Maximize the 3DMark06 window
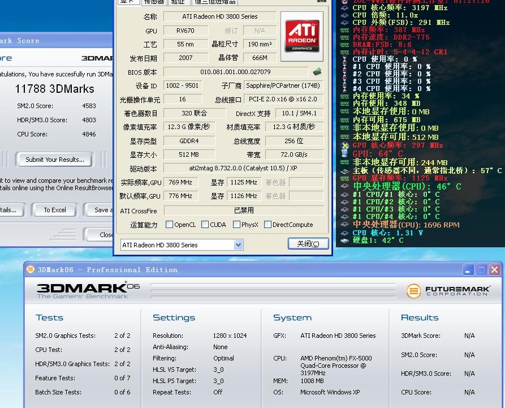Viewport: 505px width, 408px height. click(481, 270)
